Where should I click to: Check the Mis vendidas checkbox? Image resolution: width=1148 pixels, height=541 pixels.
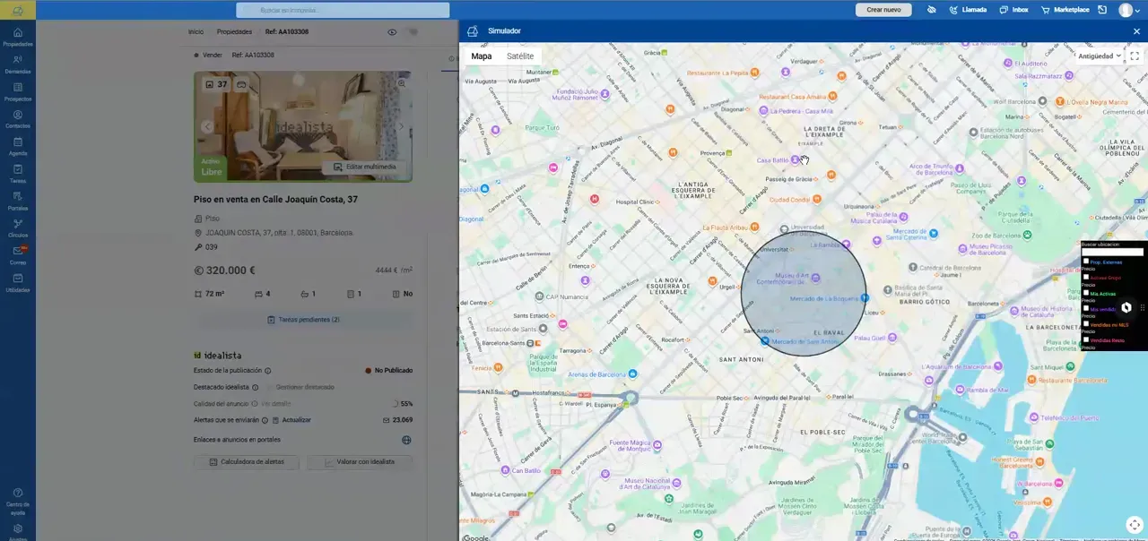(x=1086, y=308)
